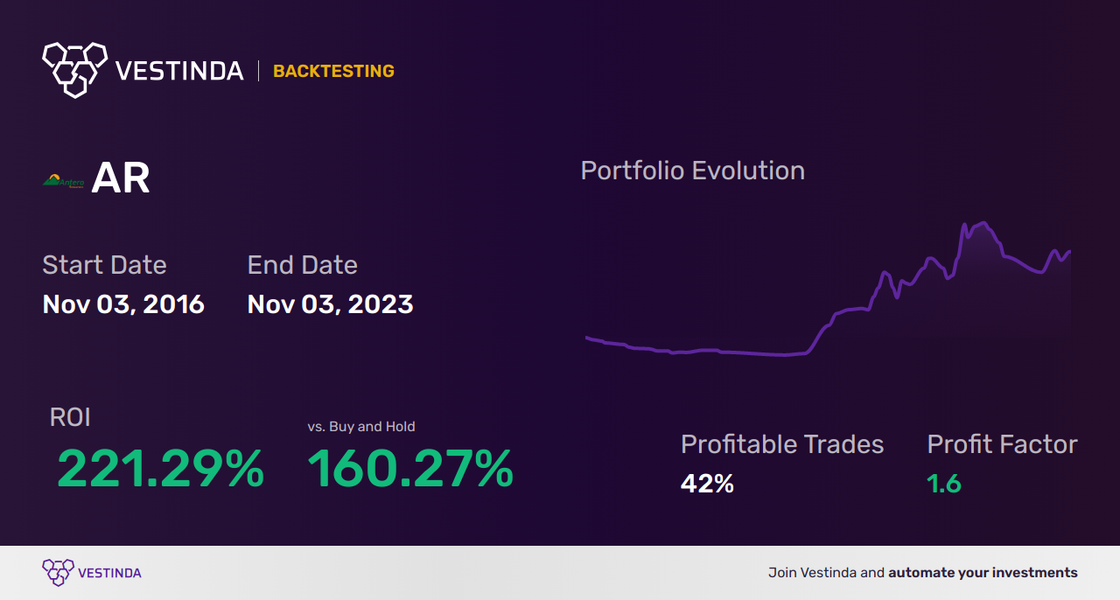
Task: Click the vs. Buy and Hold 160.27% figure
Action: click(x=410, y=469)
